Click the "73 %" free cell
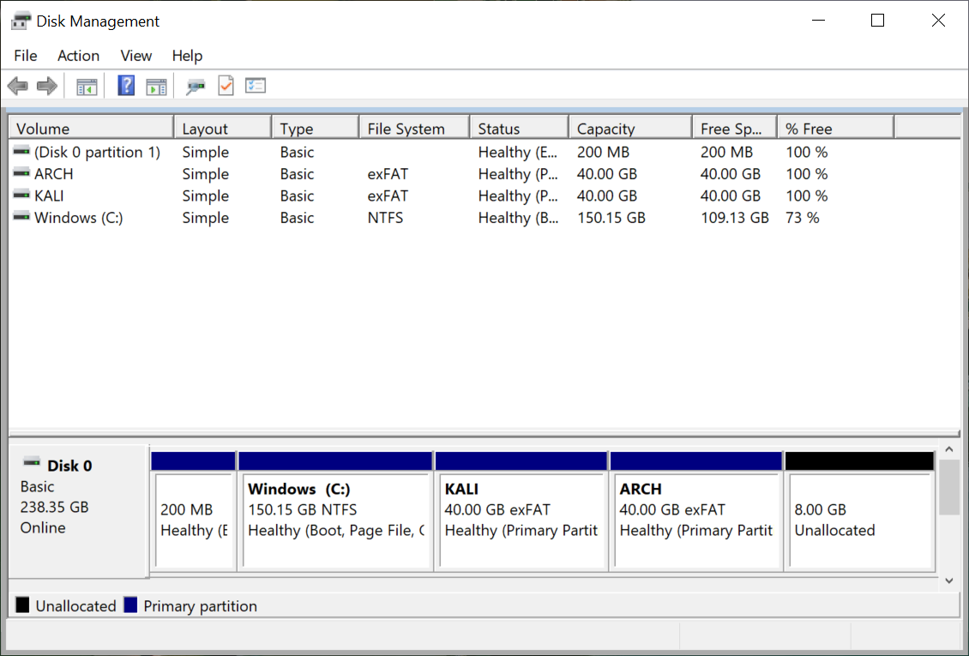Screen dimensions: 969x656 coord(803,218)
